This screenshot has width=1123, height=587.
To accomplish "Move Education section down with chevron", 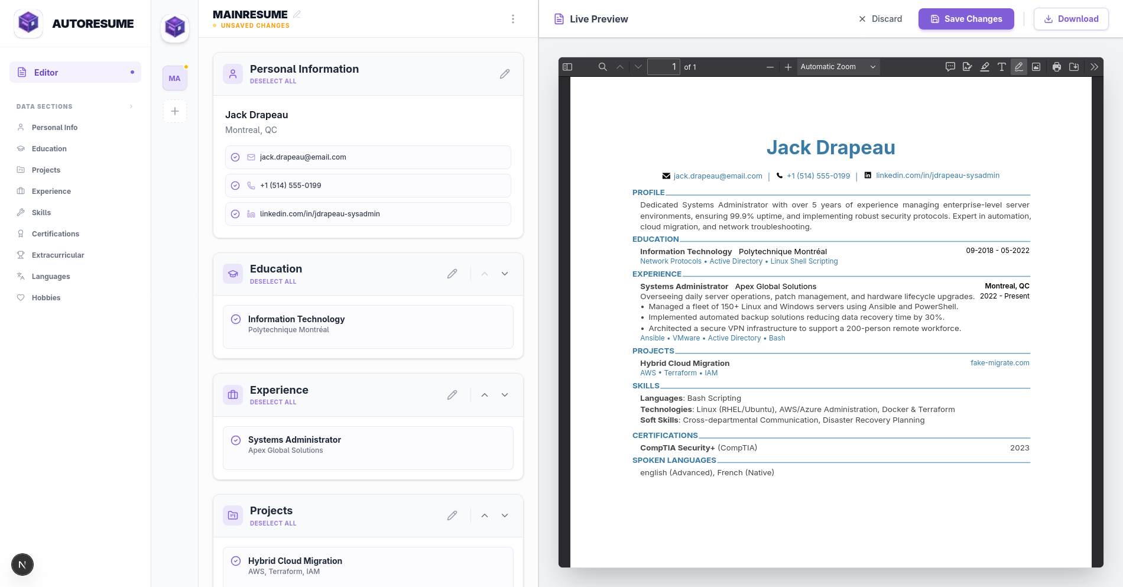I will (x=504, y=274).
